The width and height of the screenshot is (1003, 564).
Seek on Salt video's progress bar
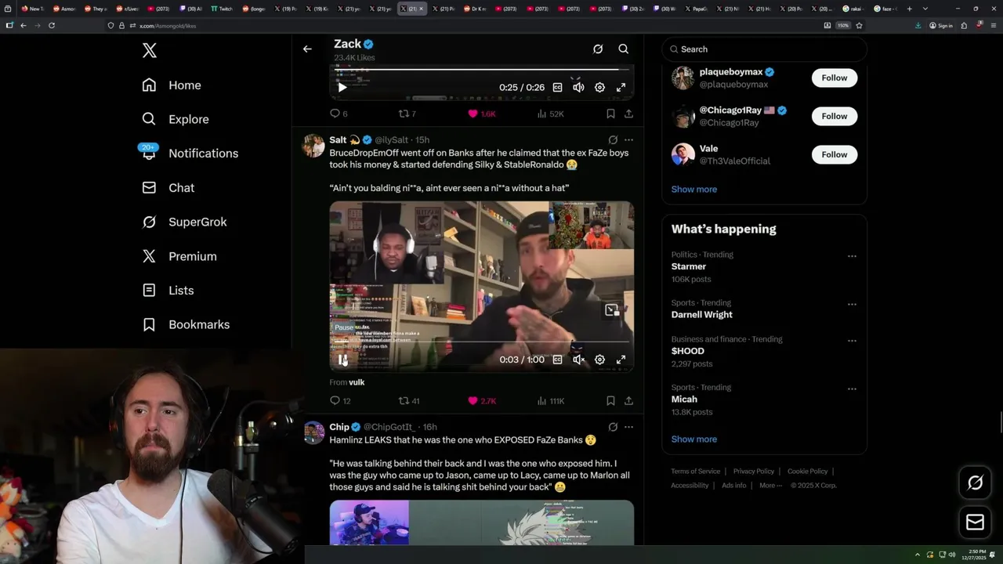coord(482,342)
